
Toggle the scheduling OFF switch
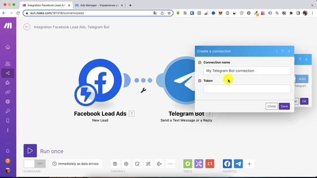tap(35, 164)
